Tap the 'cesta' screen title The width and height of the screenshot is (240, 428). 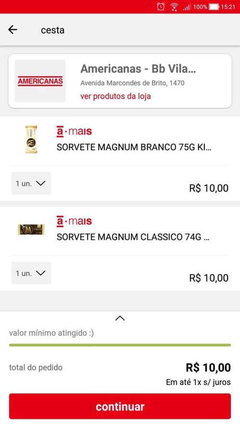(x=52, y=30)
